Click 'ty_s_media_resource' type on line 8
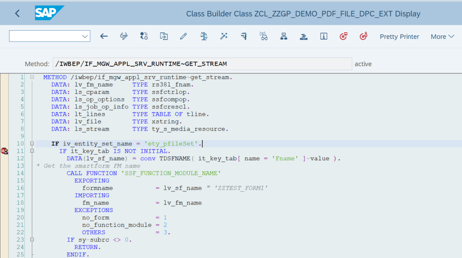The width and height of the screenshot is (462, 258). coord(189,129)
